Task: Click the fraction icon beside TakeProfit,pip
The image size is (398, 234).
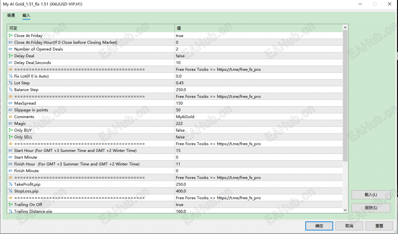Action: point(11,184)
